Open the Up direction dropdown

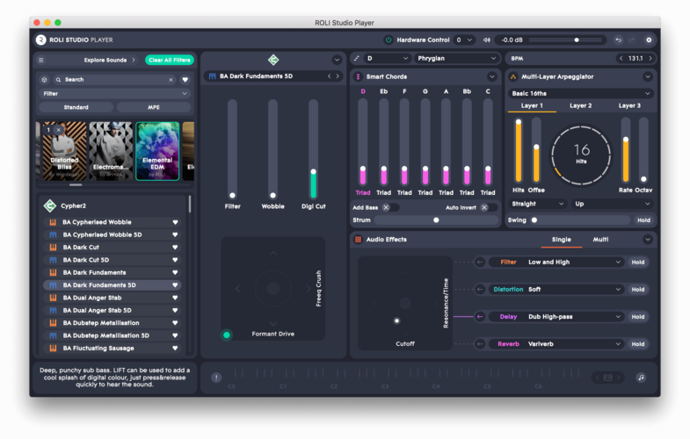[x=612, y=204]
